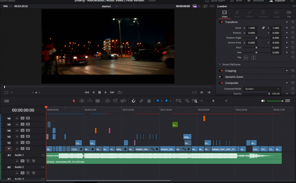The width and height of the screenshot is (296, 183).
Task: Expand the Smart Reframe section
Action: point(220,64)
